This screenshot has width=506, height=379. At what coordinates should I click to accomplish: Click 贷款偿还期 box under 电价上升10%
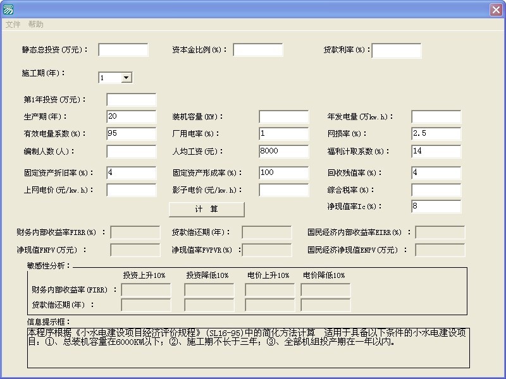click(x=270, y=305)
